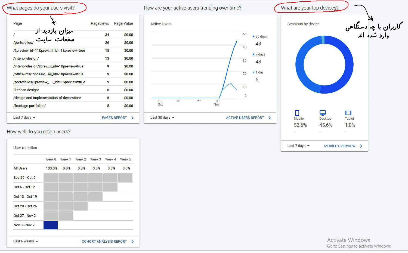This screenshot has height=253, width=408.
Task: Click the dark blue Nov 3 - Nov 9 cohort cell
Action: tap(51, 225)
